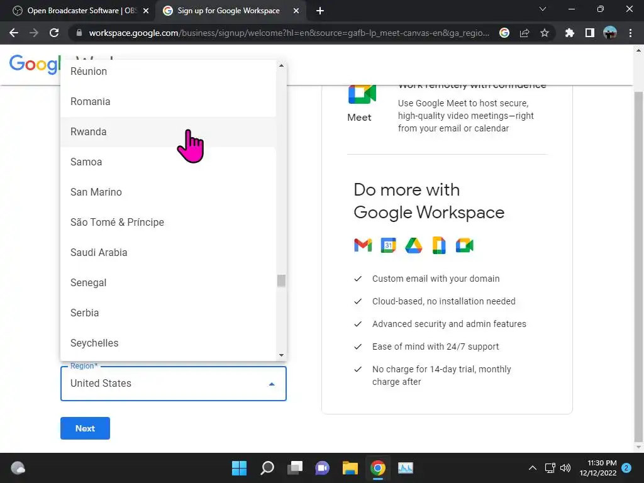
Task: Open the weather widget on taskbar
Action: click(18, 468)
